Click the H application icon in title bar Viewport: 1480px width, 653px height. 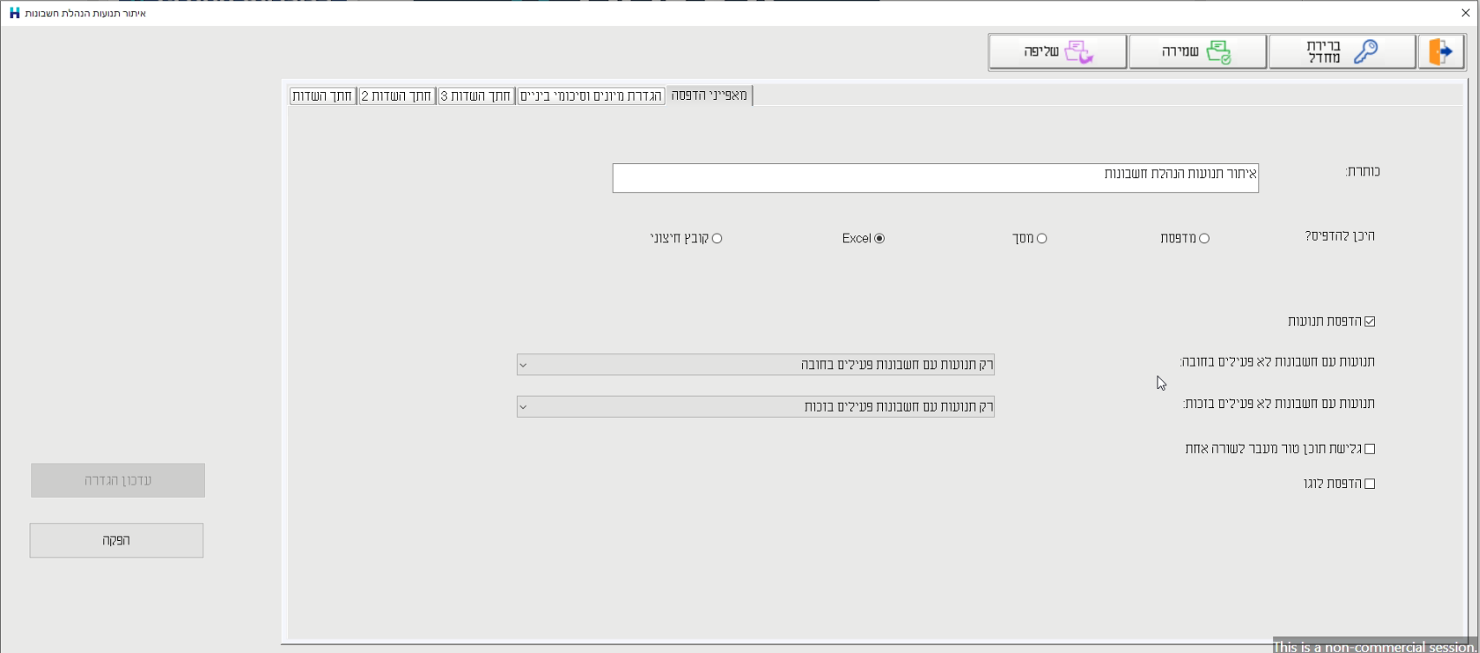click(14, 13)
